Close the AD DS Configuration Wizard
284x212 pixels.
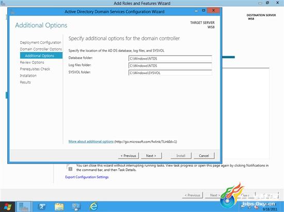coord(213,10)
